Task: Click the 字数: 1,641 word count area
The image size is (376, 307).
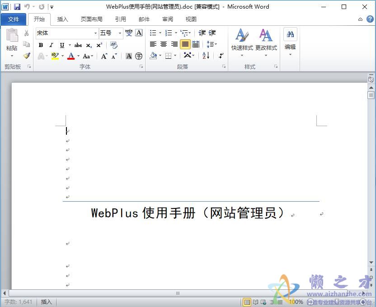Action: 18,302
